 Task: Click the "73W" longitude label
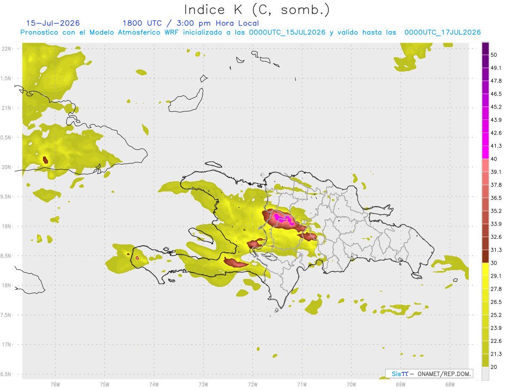point(203,384)
